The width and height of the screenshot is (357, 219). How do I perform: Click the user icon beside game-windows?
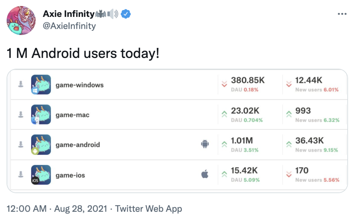(x=21, y=84)
